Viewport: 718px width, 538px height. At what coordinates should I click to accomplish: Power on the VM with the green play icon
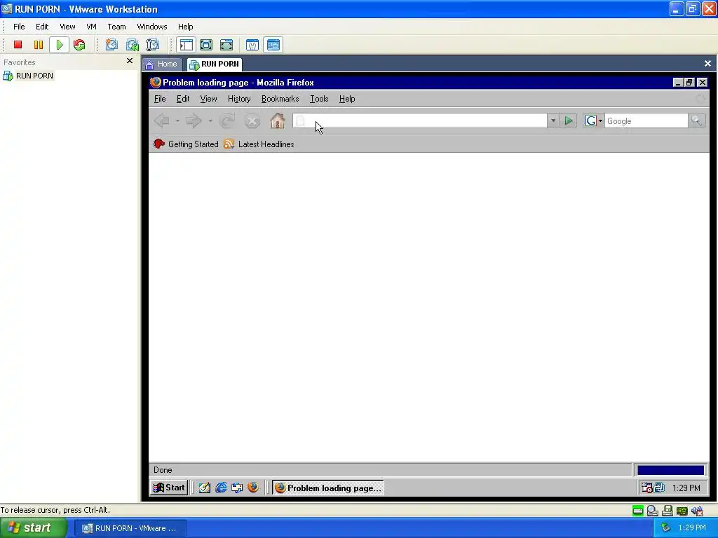click(60, 45)
